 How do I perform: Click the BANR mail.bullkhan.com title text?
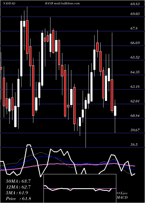[62, 3]
